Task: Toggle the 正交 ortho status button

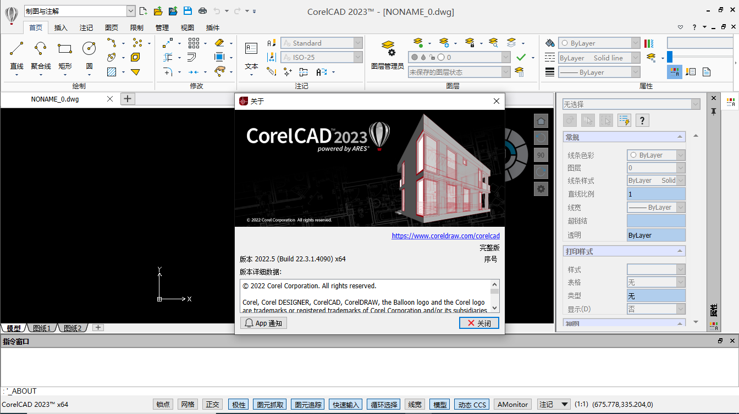Action: [x=212, y=405]
